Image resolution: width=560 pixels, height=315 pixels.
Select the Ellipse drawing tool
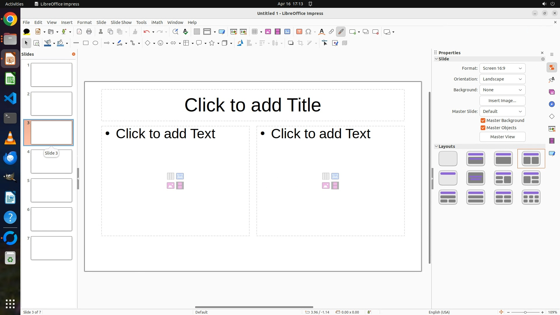pos(95,43)
